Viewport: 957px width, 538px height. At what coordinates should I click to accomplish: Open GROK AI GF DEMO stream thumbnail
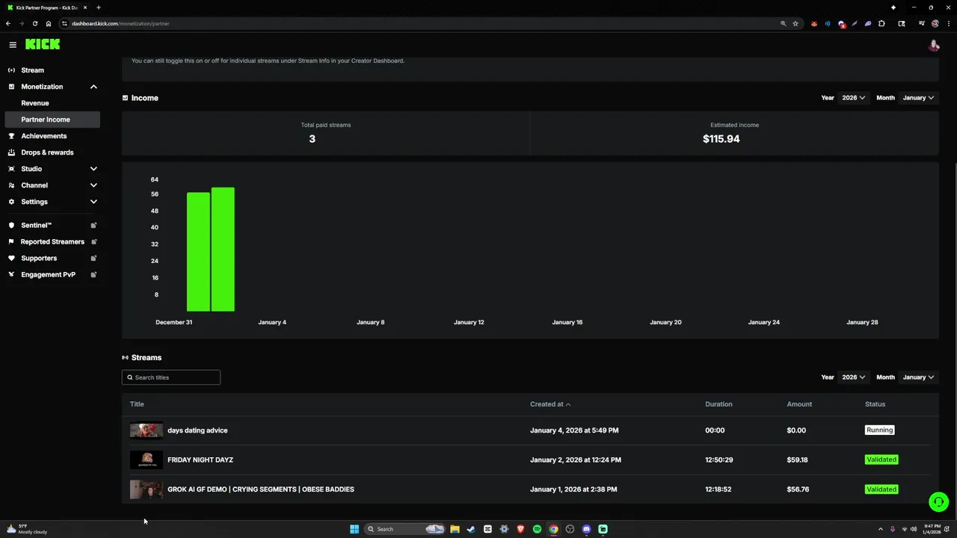point(147,489)
